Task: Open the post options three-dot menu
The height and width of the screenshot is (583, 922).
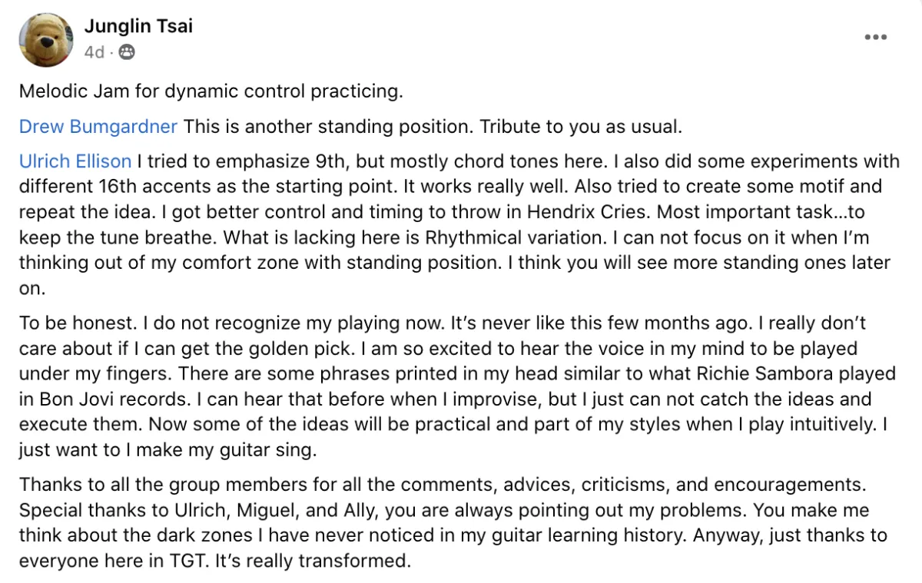Action: pos(876,38)
